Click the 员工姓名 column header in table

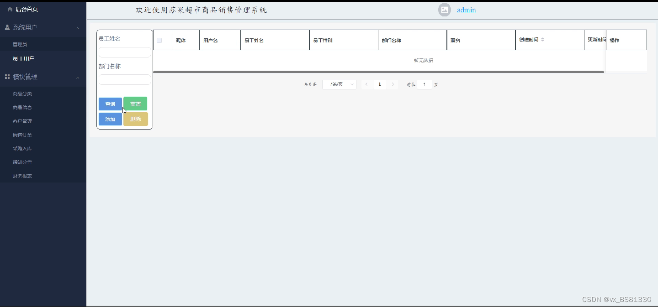coord(275,40)
